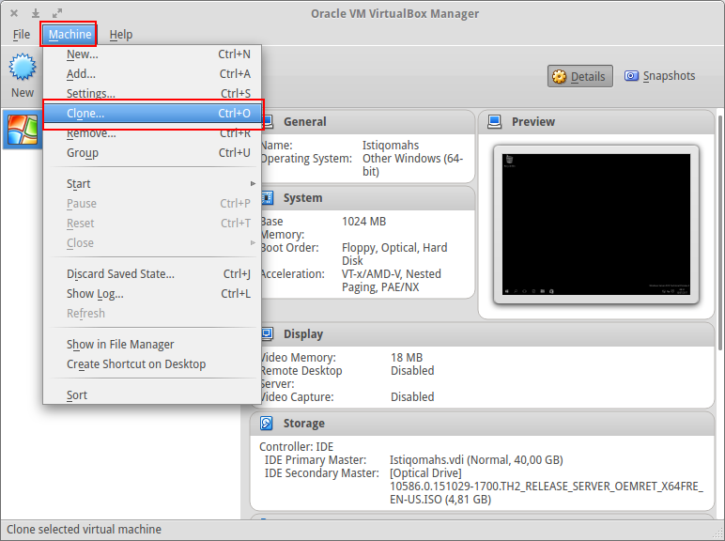Image resolution: width=725 pixels, height=541 pixels.
Task: Open Show Log... from menu
Action: pos(152,294)
